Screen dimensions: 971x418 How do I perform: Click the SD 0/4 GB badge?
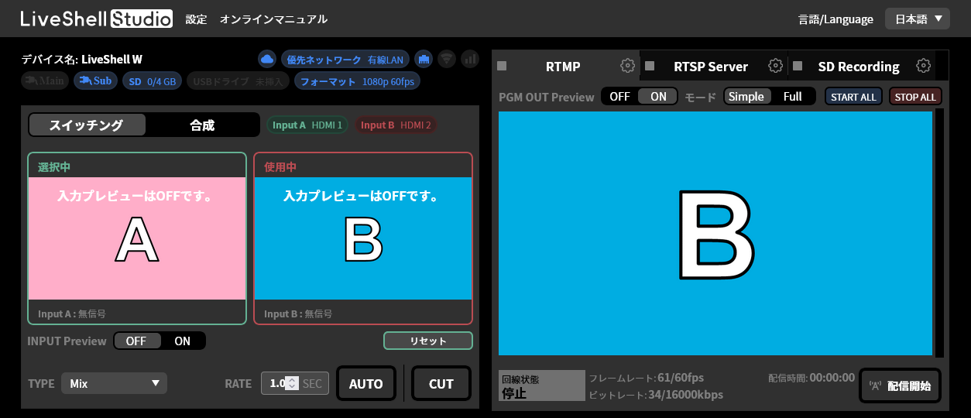click(x=153, y=81)
